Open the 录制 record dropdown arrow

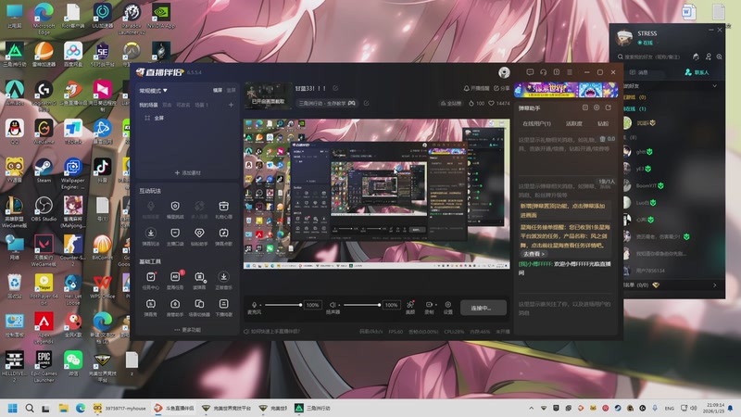(x=435, y=305)
